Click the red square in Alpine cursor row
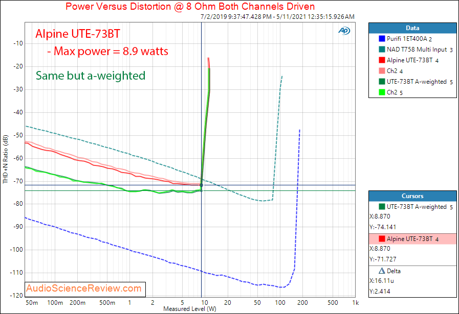This screenshot has height=314, width=459. [382, 238]
